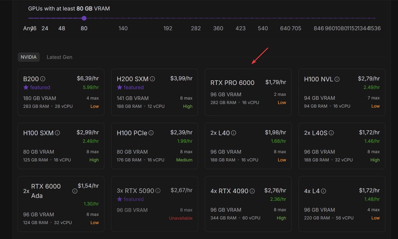The image size is (398, 239).
Task: Click the 5.99/hr green price on B200
Action: (91, 87)
